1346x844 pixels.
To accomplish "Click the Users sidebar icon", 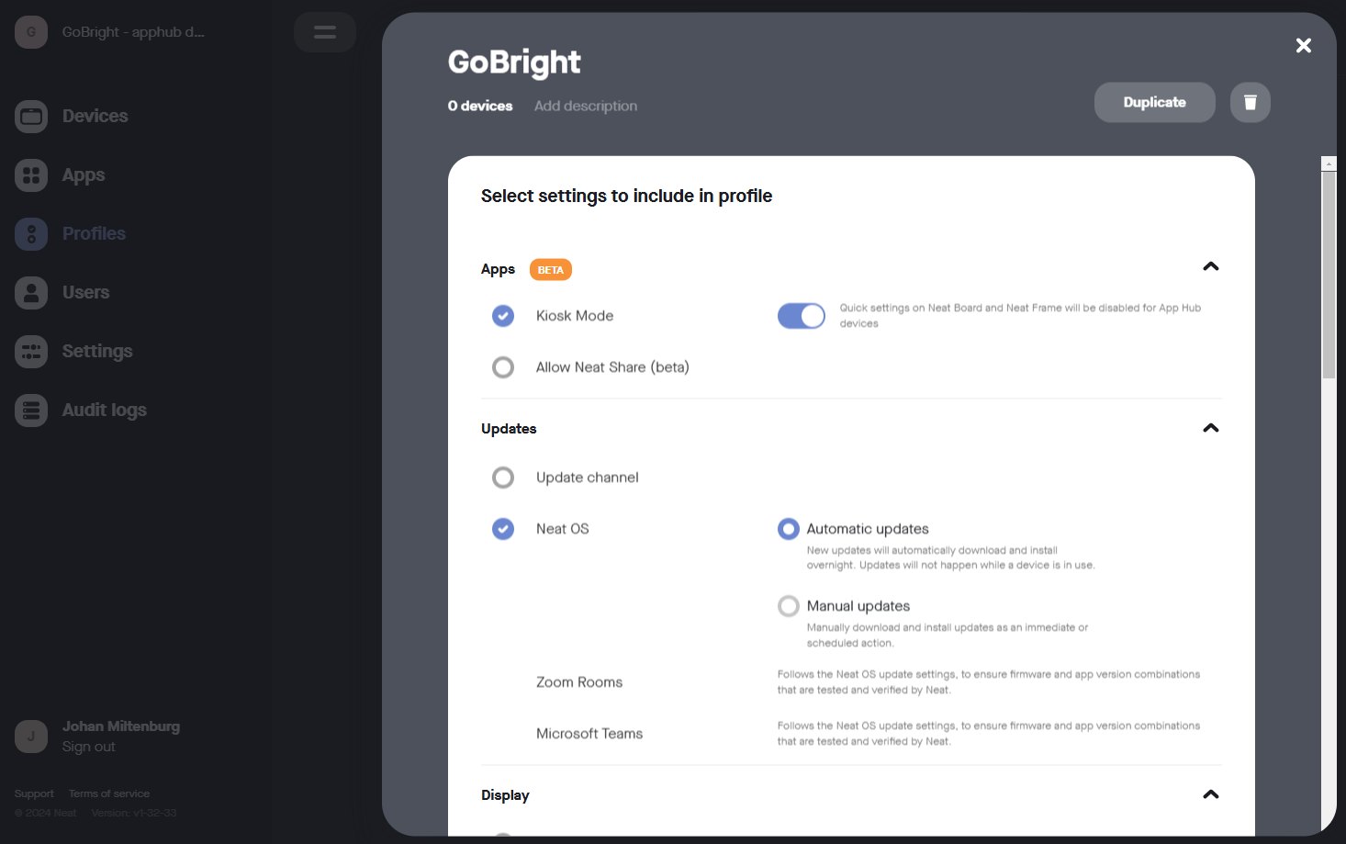I will click(31, 293).
